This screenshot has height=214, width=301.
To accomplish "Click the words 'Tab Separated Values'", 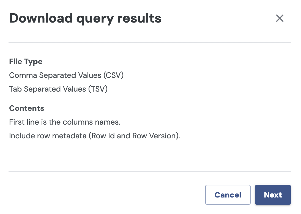I will point(47,89).
